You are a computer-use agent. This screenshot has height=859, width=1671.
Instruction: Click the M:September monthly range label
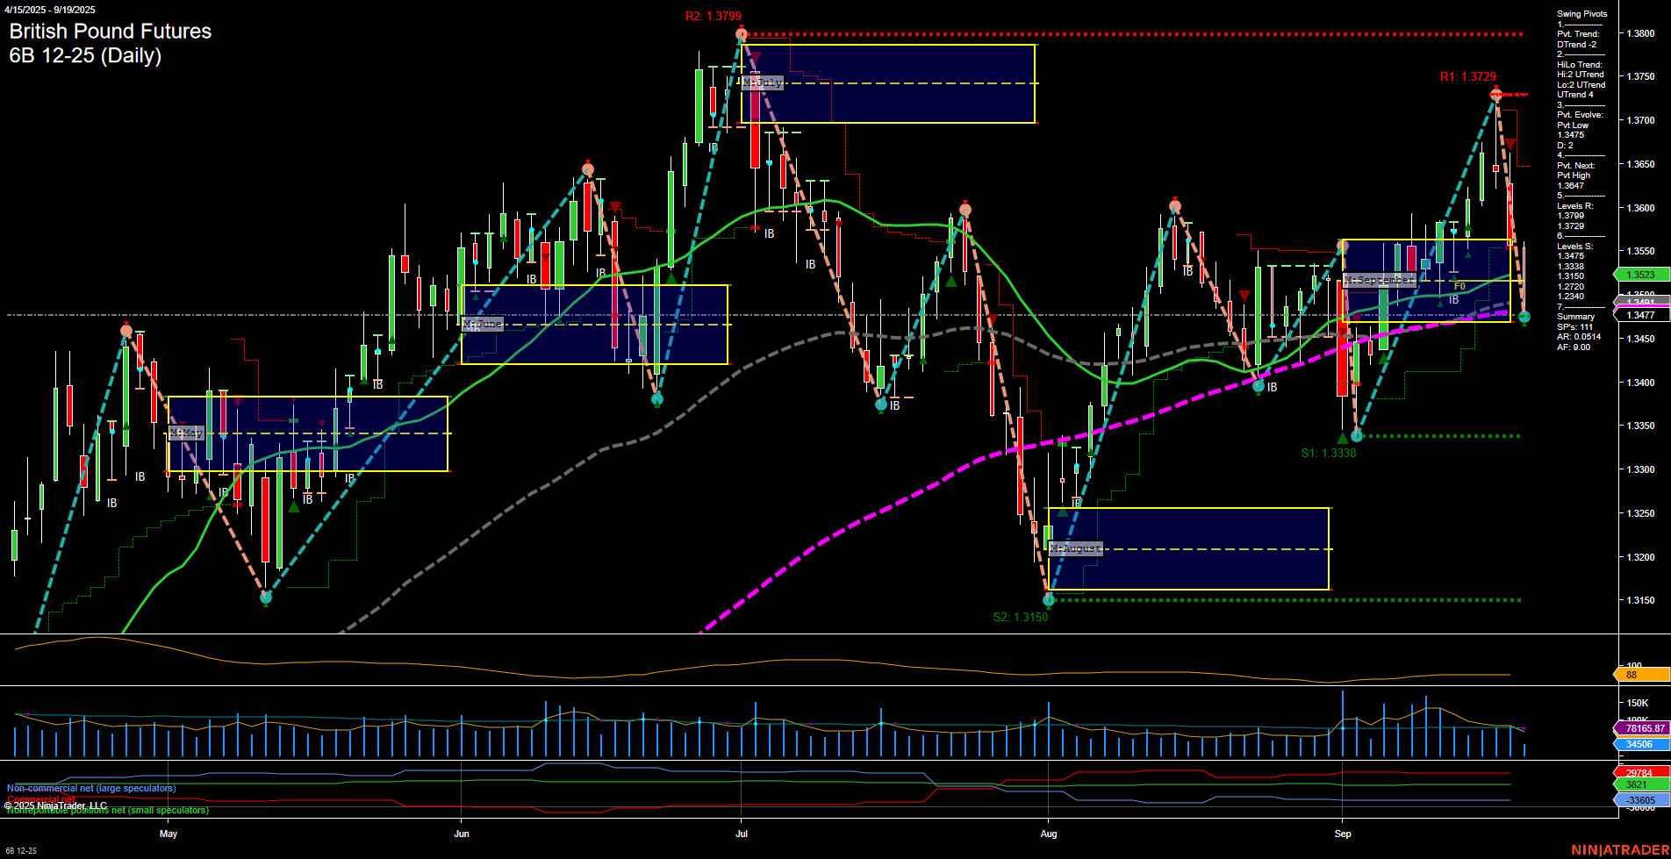click(1379, 280)
